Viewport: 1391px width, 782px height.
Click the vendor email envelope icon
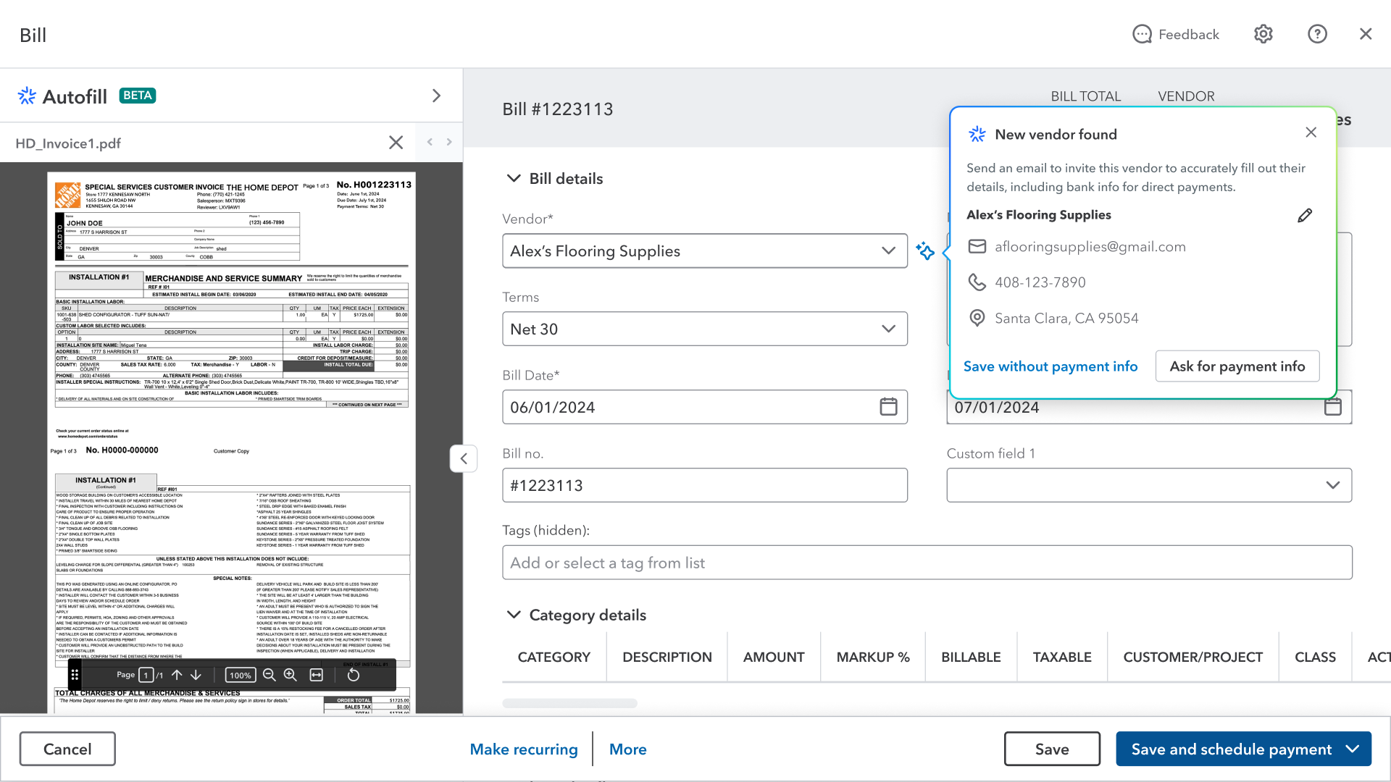tap(977, 247)
